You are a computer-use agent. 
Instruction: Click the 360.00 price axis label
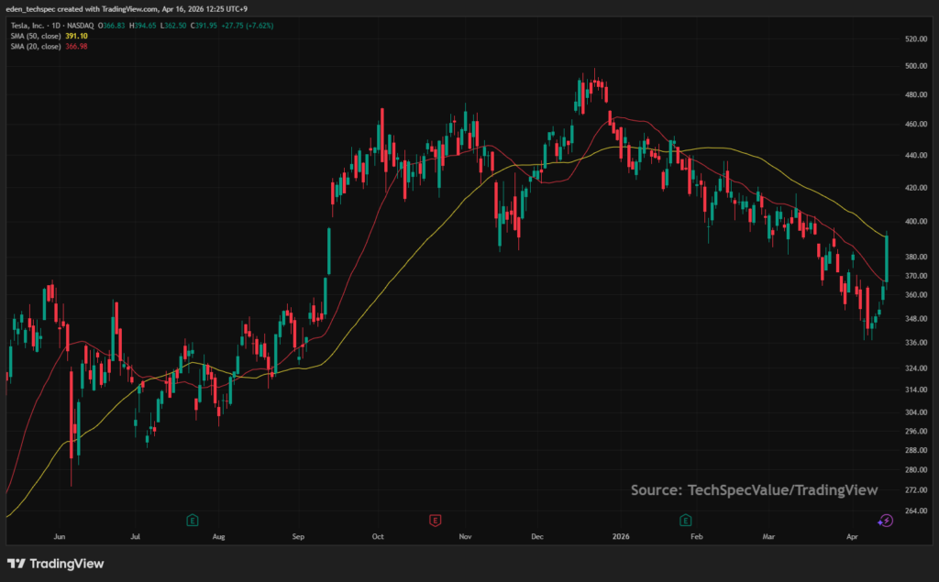pyautogui.click(x=916, y=295)
